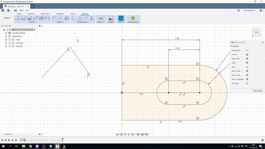Image resolution: width=265 pixels, height=149 pixels.
Task: Switch to the ASSEMBLE tab
Action: tap(60, 14)
